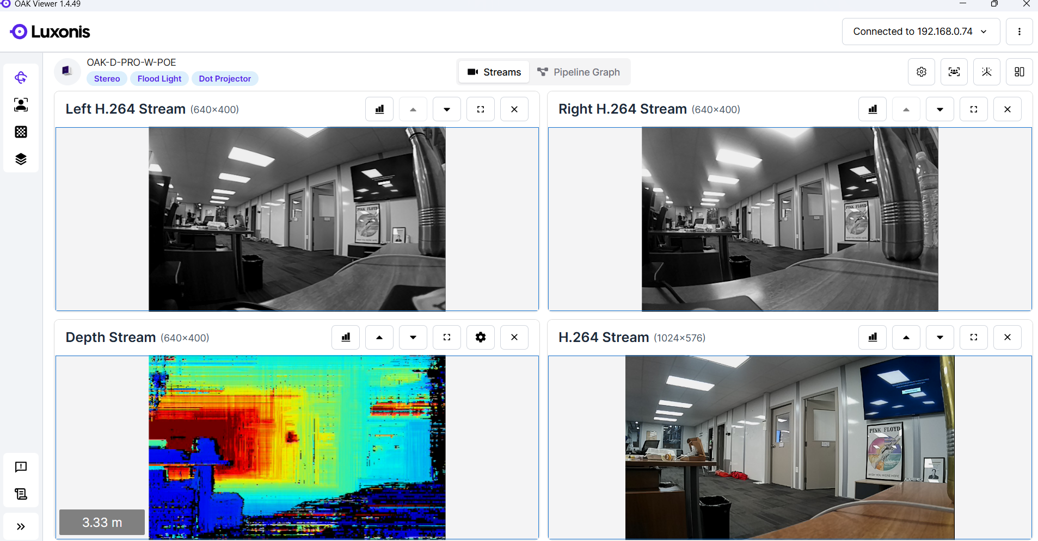Open the calibration checkerboard sidebar icon
The image size is (1038, 541).
pos(21,132)
